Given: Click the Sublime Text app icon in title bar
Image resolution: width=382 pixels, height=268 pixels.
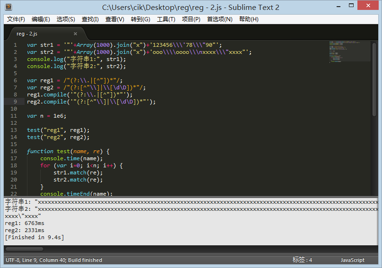Looking at the screenshot, I should pos(9,7).
